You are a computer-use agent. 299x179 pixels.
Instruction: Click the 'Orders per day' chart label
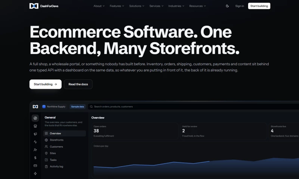pos(101,146)
